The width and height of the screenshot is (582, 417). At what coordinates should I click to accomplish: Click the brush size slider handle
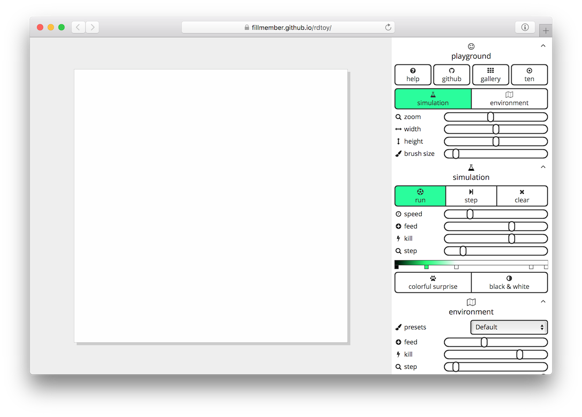(x=456, y=154)
